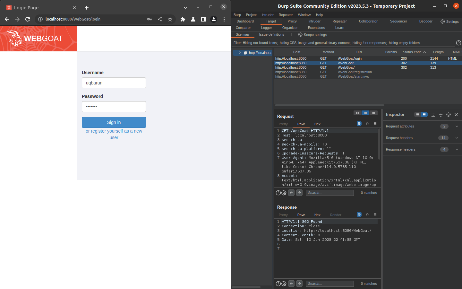Screen dimensions: 462x289
Task: Go to next match in Request search
Action: (299, 193)
